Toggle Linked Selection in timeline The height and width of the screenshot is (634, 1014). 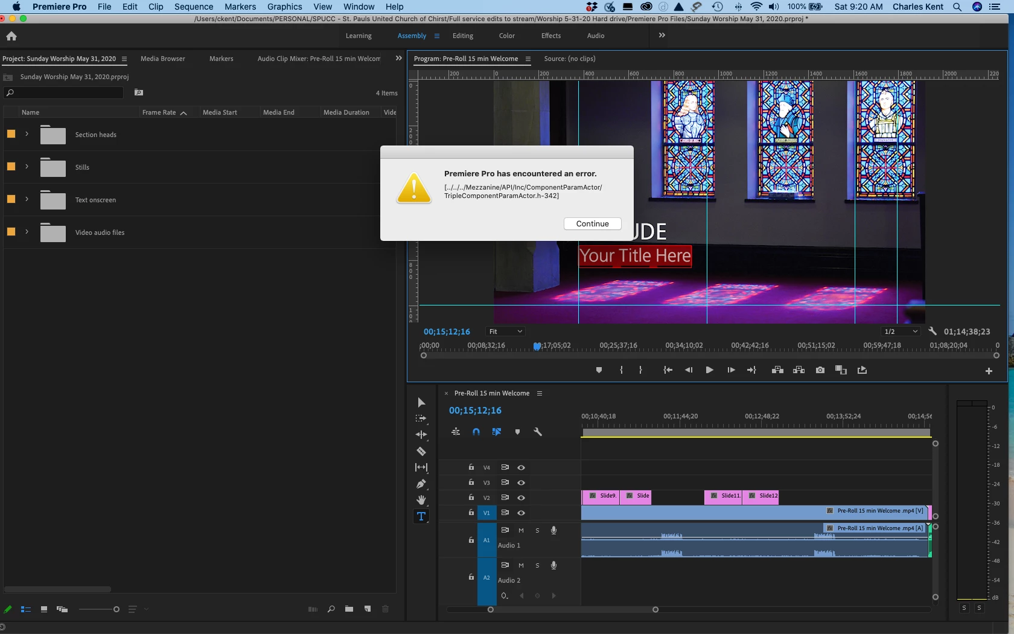[497, 432]
